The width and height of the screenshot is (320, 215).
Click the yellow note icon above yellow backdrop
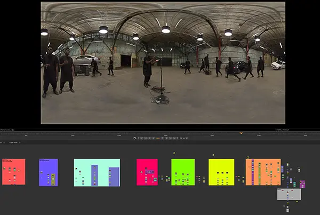213,155
